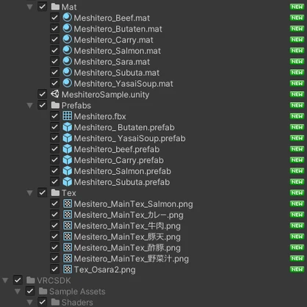Uncheck the Meshitero_Subuta.prefab checkbox
Image resolution: width=307 pixels, height=307 pixels.
[x=54, y=181]
